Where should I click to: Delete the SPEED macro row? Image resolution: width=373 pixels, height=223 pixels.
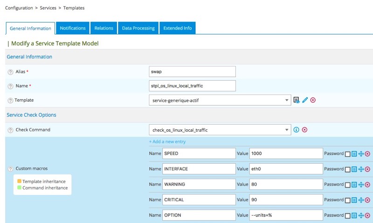367,153
